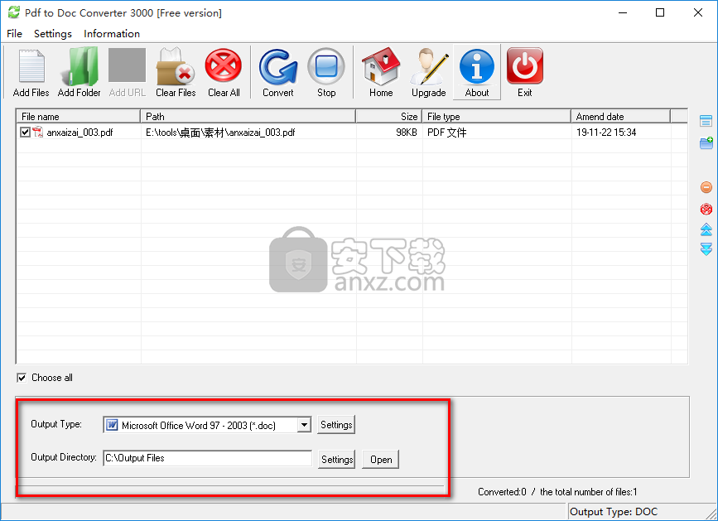
Task: Start conversion with the Convert icon
Action: (x=278, y=73)
